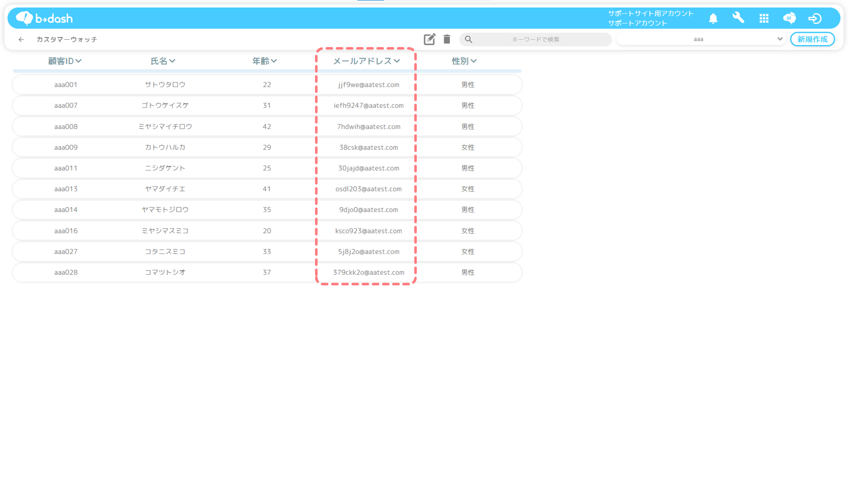Click the edit pencil icon
This screenshot has height=477, width=848.
tap(429, 39)
